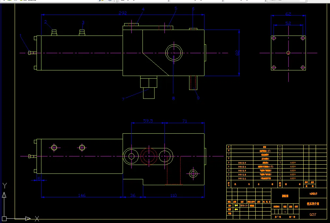Click balloon number 1 leader label

pos(21,36)
